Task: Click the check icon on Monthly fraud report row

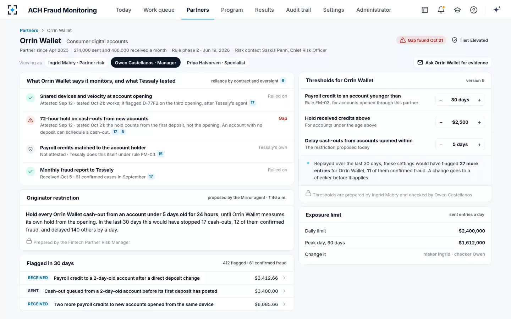Action: (31, 172)
